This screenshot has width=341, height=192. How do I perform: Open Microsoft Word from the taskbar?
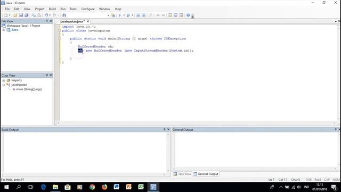click(116, 187)
